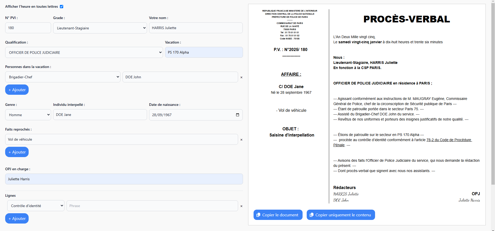
Task: Click the Phrase text field
Action: pos(152,206)
